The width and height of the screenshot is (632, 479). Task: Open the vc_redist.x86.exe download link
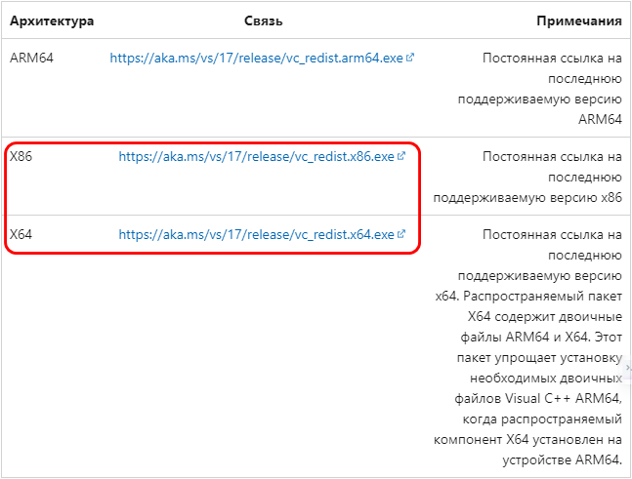tap(256, 157)
